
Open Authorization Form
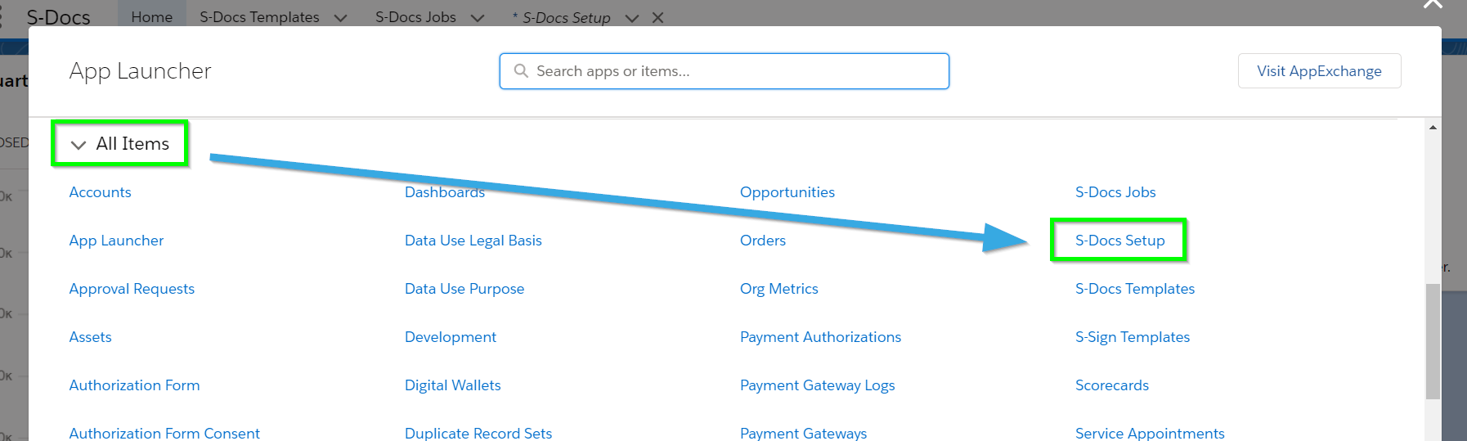[134, 385]
